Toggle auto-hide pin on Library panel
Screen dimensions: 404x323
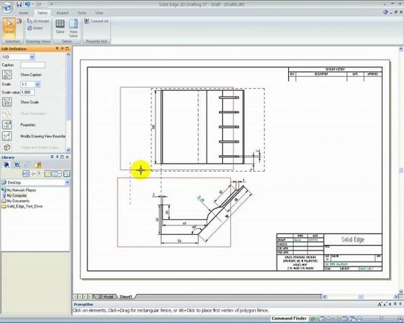pyautogui.click(x=57, y=157)
